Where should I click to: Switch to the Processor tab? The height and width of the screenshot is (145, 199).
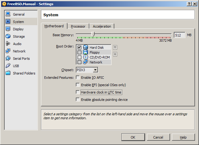pos(78,26)
